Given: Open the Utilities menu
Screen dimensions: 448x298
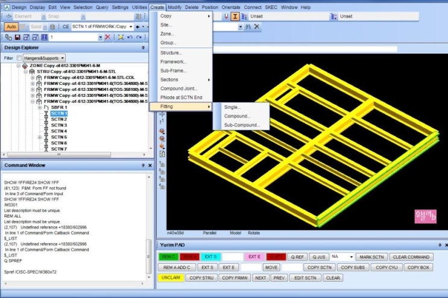Looking at the screenshot, I should click(x=139, y=7).
